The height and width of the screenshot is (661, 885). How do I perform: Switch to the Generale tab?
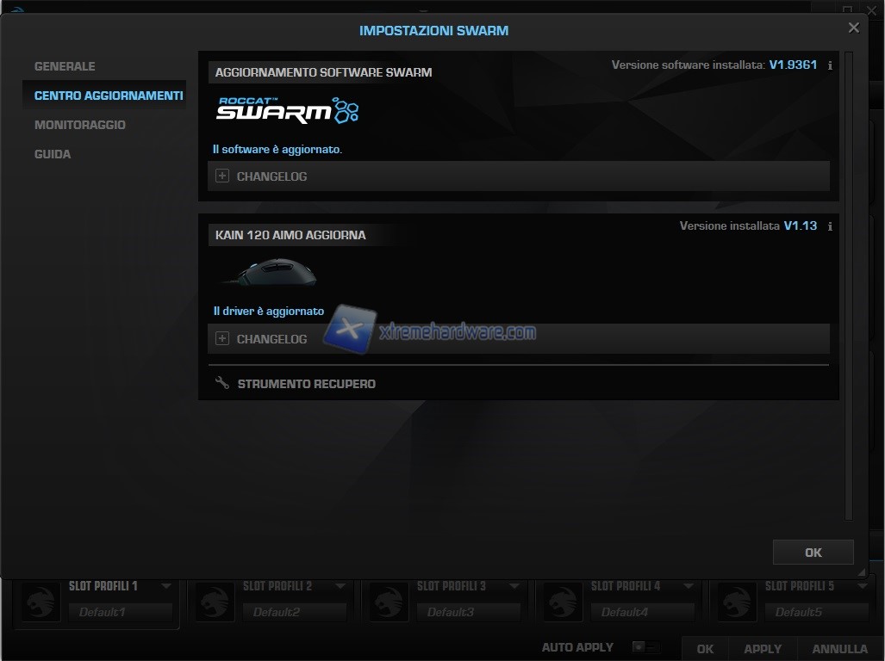tap(65, 66)
